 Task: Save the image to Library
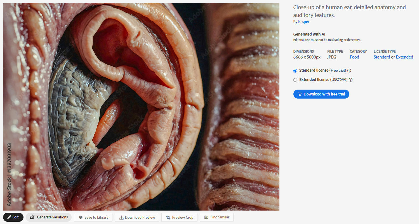click(93, 217)
